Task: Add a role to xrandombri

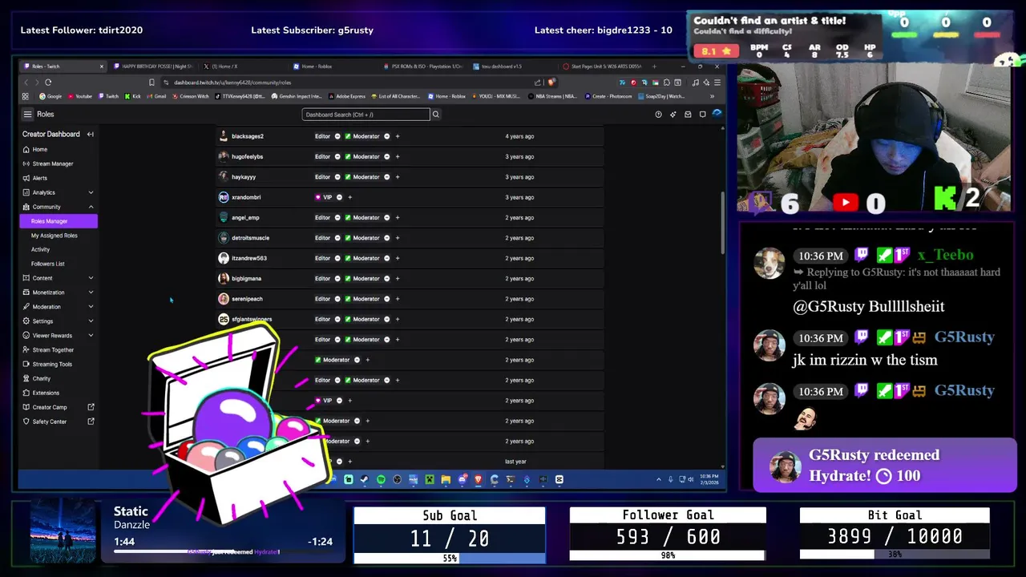Action: click(349, 197)
